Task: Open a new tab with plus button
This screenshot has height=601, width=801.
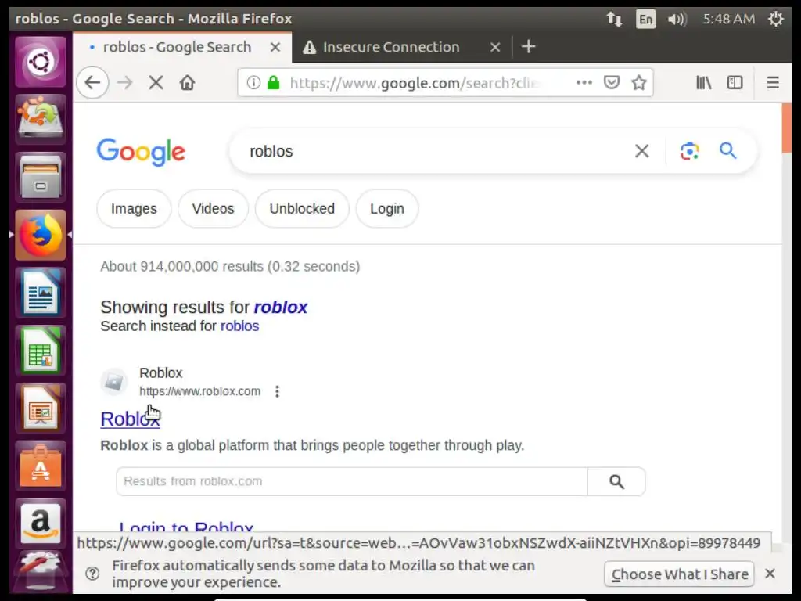Action: [528, 46]
